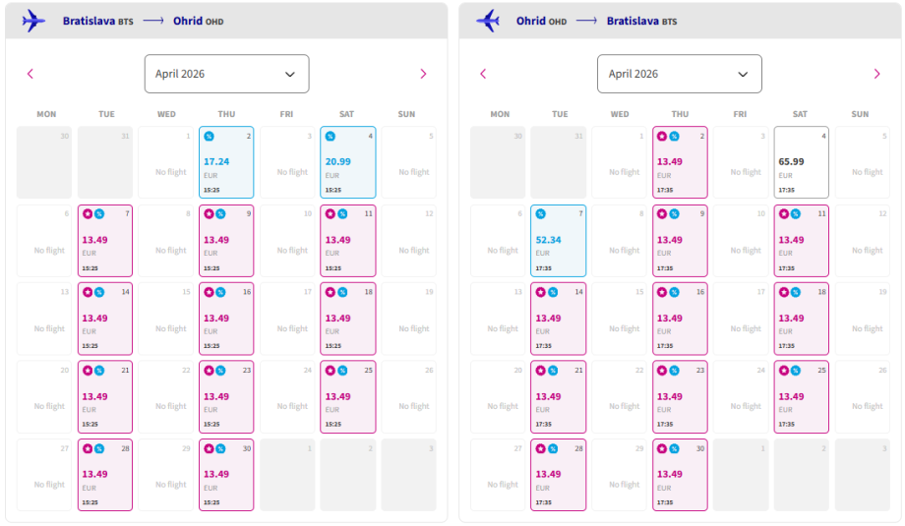Click the percent discount icon on the 52.34 EUR fare
This screenshot has width=905, height=526.
pyautogui.click(x=541, y=213)
